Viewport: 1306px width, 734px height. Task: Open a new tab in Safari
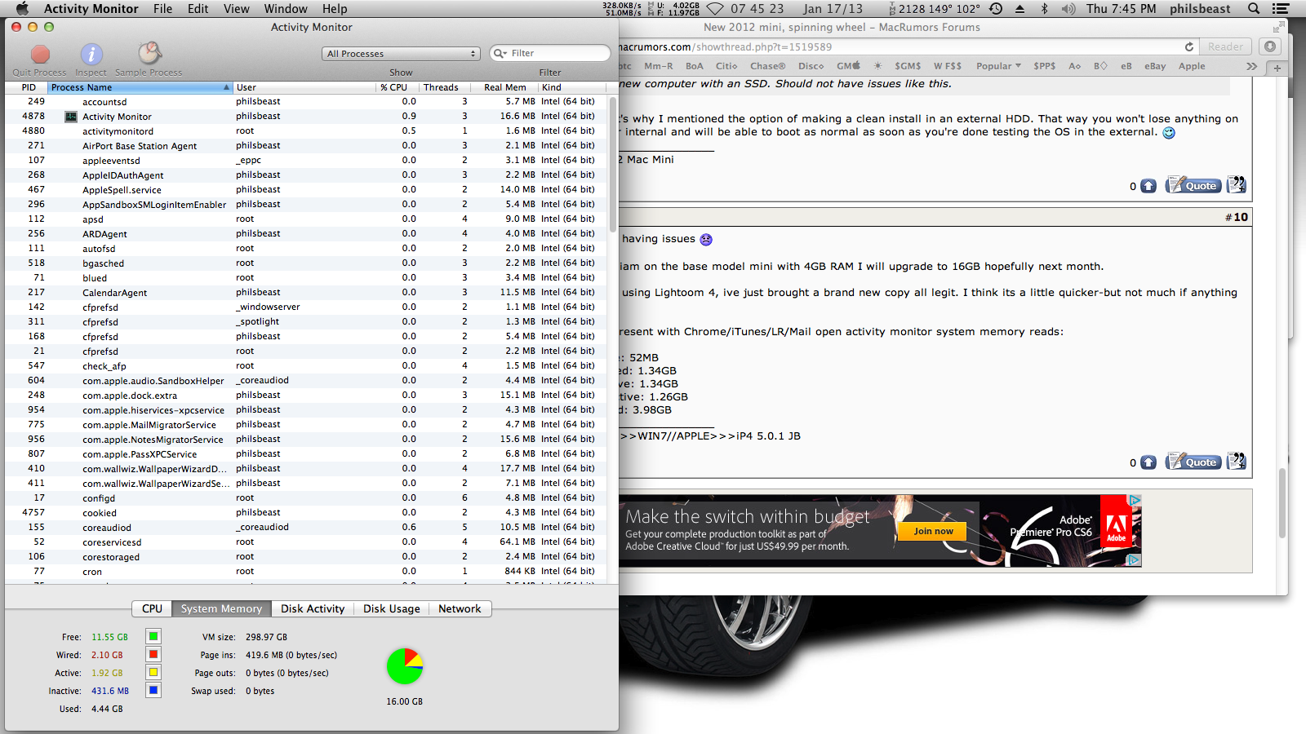[x=1277, y=67]
